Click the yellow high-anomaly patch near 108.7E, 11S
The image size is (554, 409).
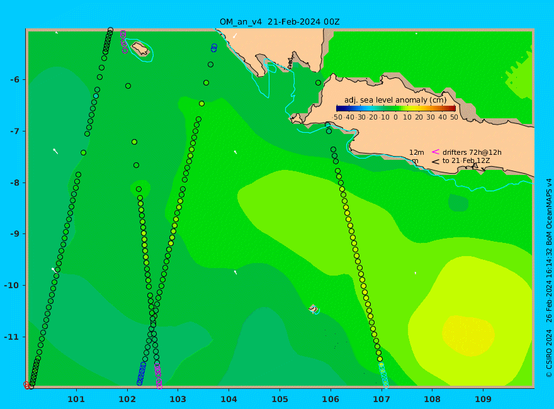click(x=468, y=335)
